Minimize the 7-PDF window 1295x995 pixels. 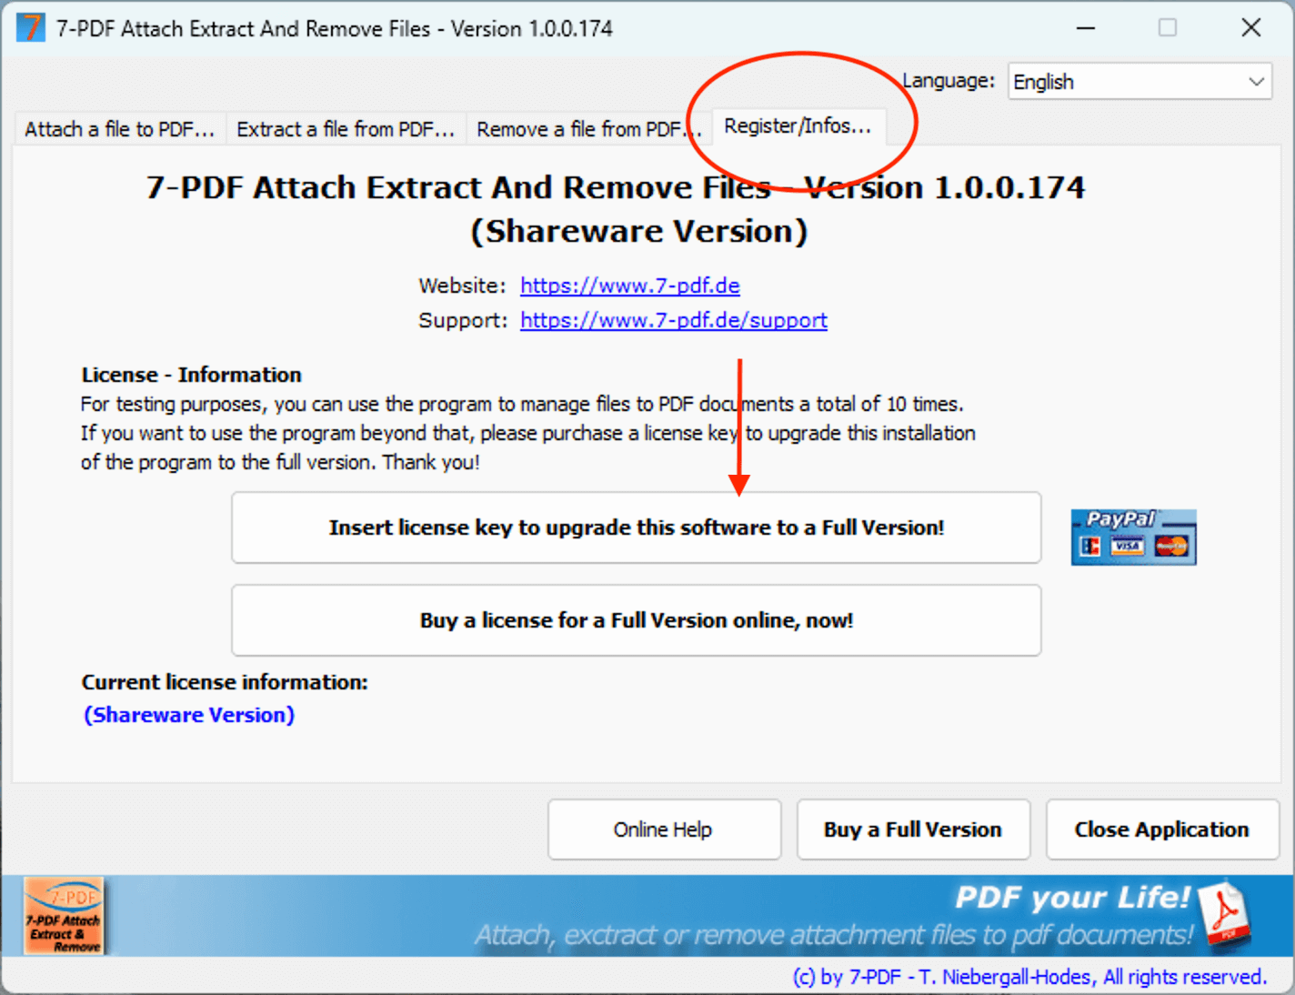(x=1086, y=28)
